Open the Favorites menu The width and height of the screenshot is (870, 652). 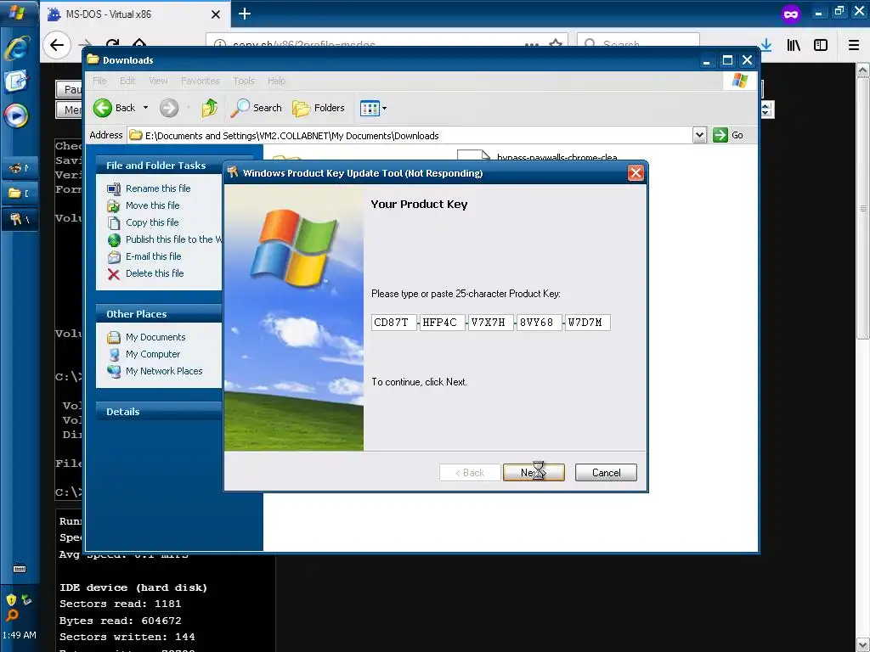[x=201, y=81]
